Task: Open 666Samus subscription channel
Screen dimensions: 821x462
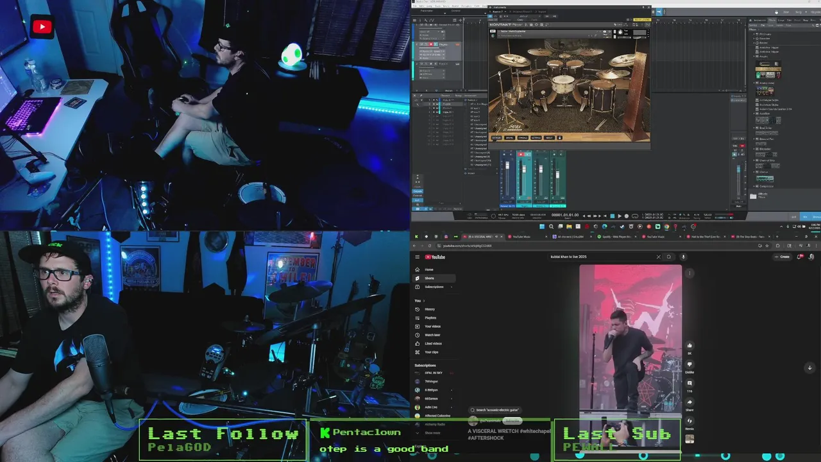Action: pyautogui.click(x=431, y=398)
